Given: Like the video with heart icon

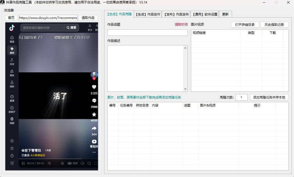Looking at the screenshot, I should point(94,87).
